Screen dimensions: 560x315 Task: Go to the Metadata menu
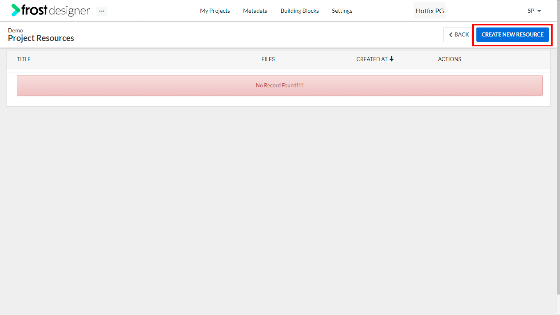[x=255, y=11]
